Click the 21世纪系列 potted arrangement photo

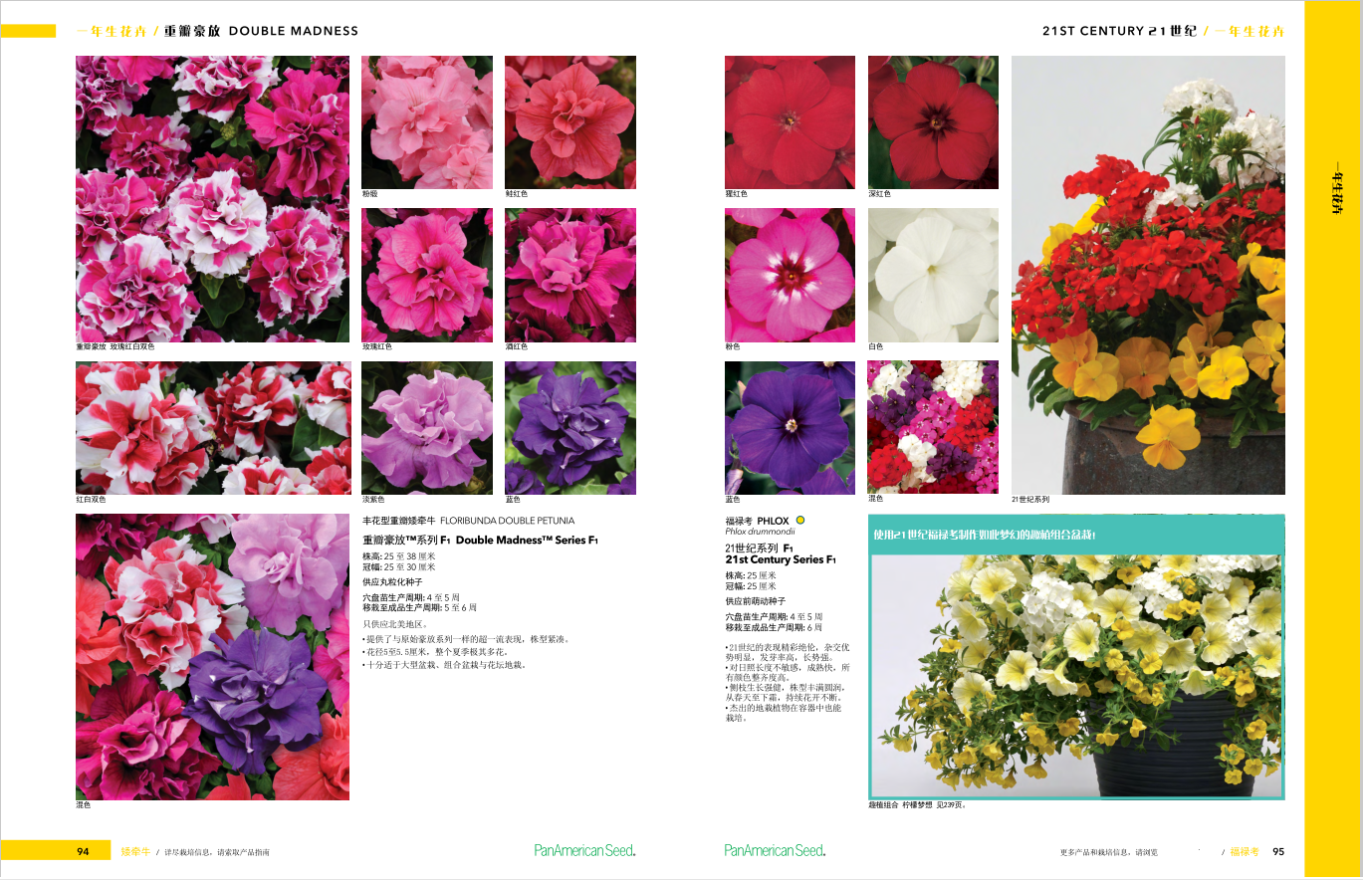1148,275
